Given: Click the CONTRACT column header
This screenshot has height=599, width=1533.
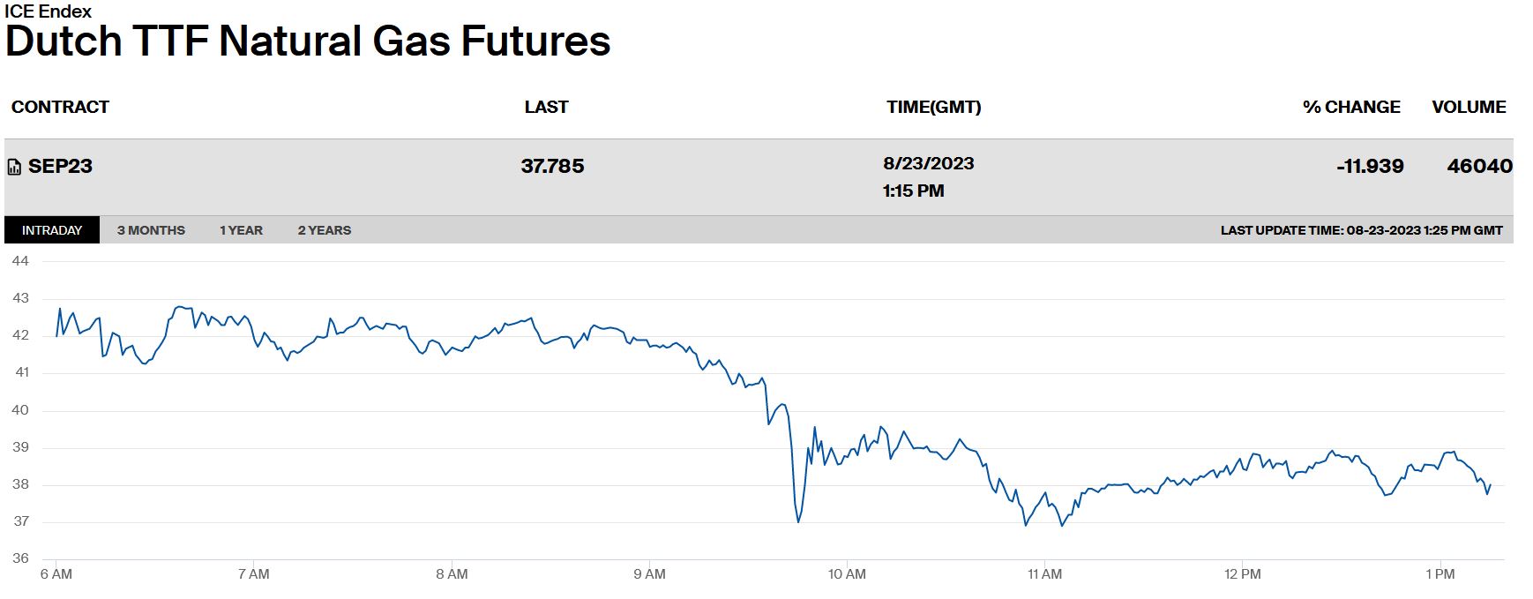Looking at the screenshot, I should [x=60, y=107].
